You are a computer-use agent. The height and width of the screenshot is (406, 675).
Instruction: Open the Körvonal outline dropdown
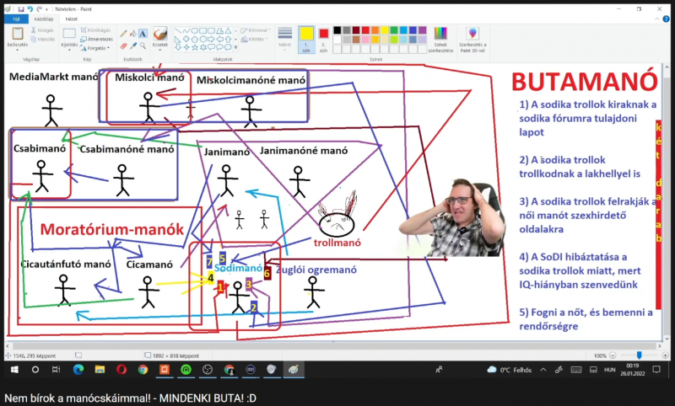pyautogui.click(x=256, y=30)
